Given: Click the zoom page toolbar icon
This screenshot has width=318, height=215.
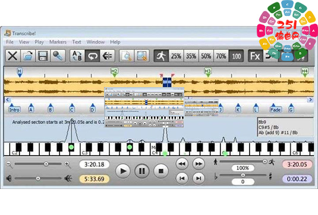Looking at the screenshot, I should [127, 56].
